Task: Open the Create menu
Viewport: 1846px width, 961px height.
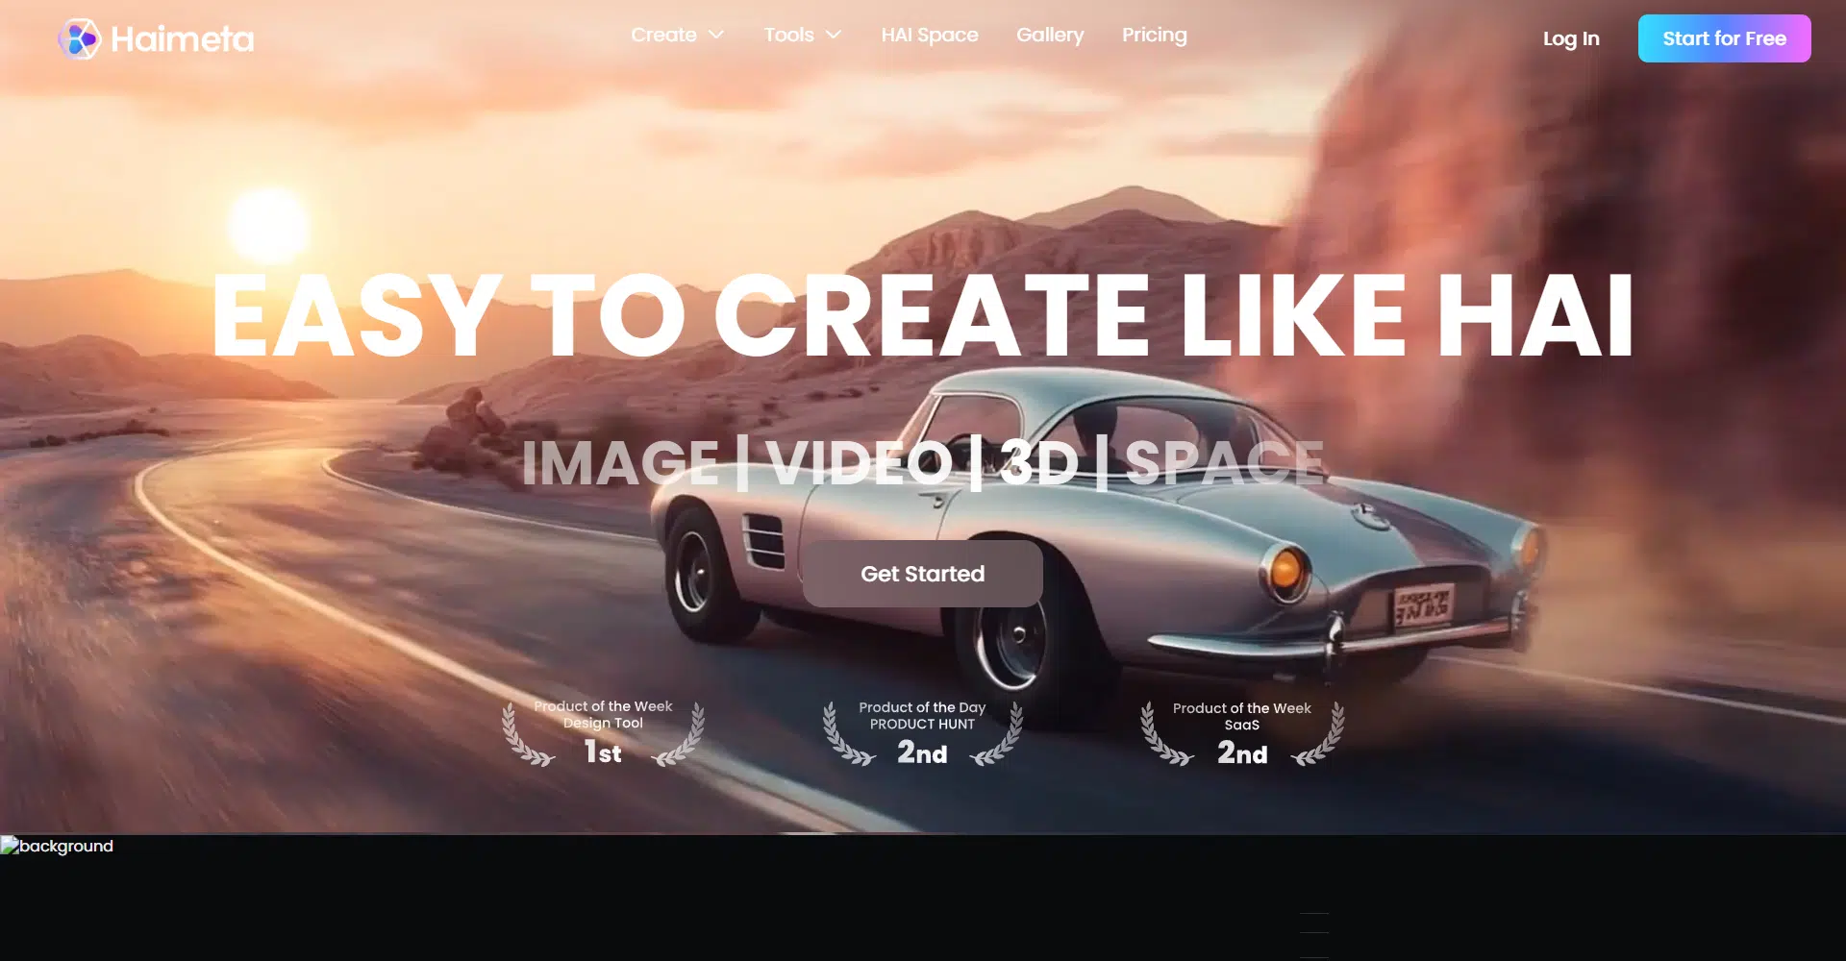Action: tap(663, 36)
